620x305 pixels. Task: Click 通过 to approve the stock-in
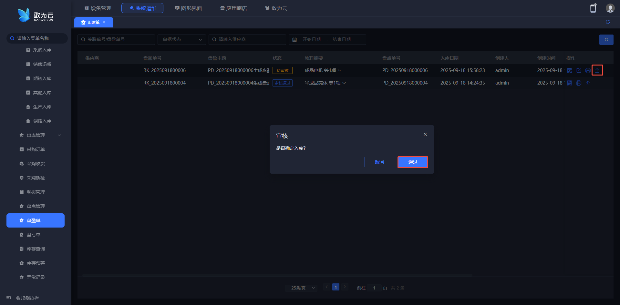pyautogui.click(x=413, y=162)
